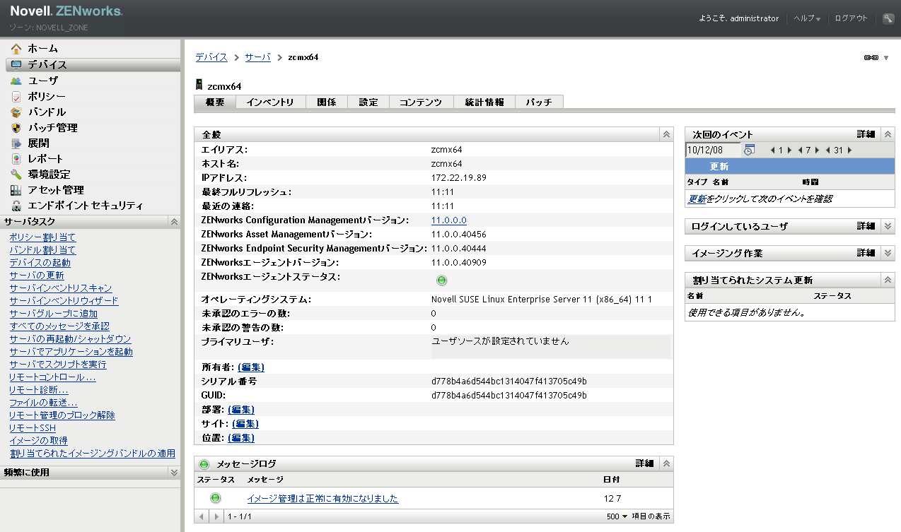Go to previous page in message log
This screenshot has height=532, width=901.
point(203,516)
